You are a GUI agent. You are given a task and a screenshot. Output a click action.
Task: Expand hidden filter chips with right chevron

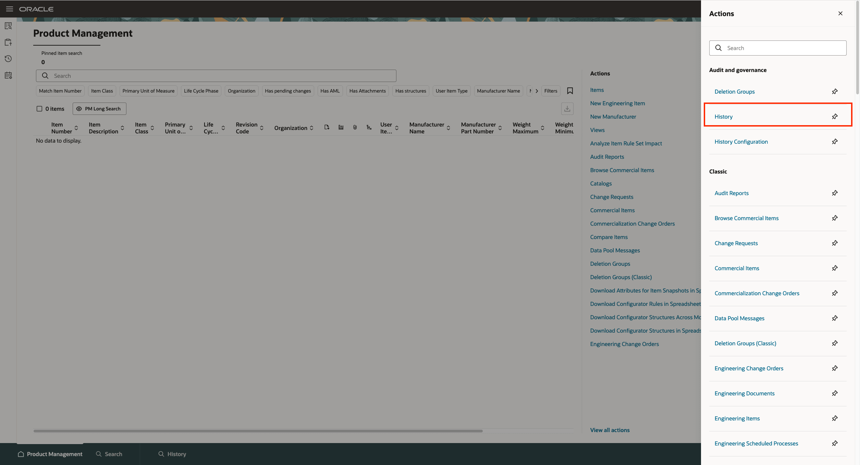tap(537, 91)
